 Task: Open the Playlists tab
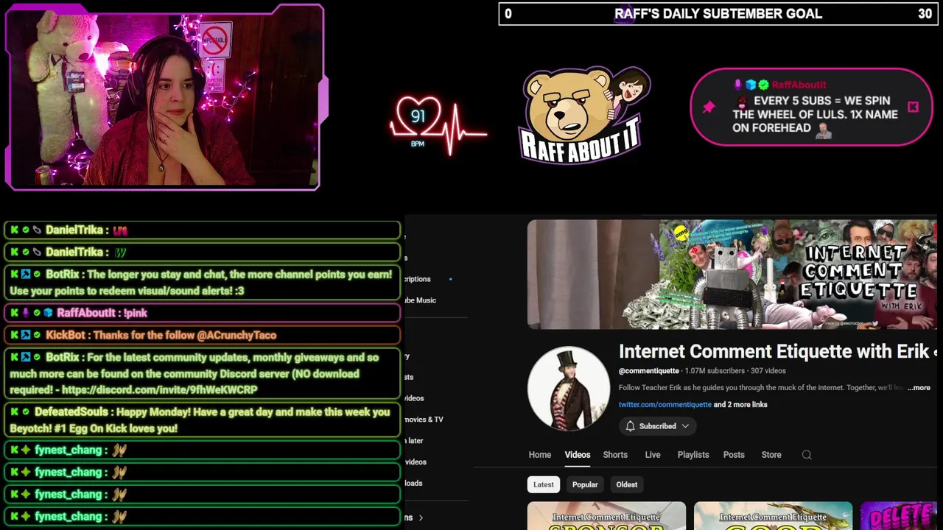point(693,455)
